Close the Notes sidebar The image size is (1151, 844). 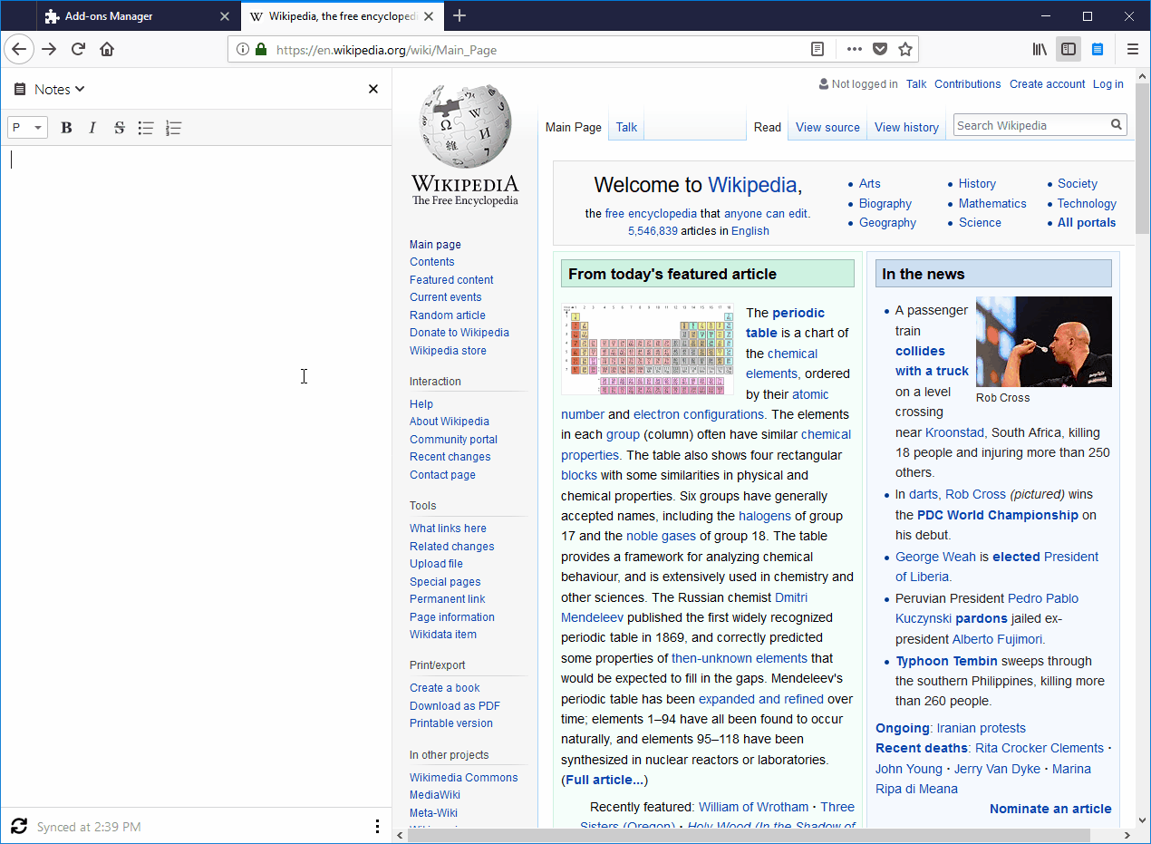(373, 89)
